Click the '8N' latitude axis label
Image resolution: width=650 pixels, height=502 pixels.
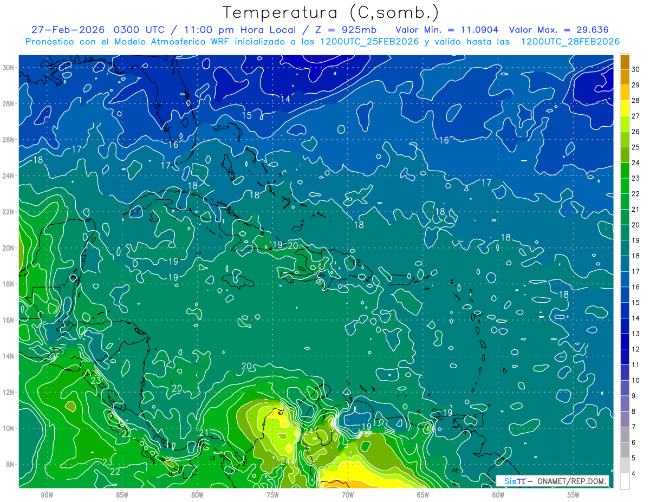click(11, 464)
